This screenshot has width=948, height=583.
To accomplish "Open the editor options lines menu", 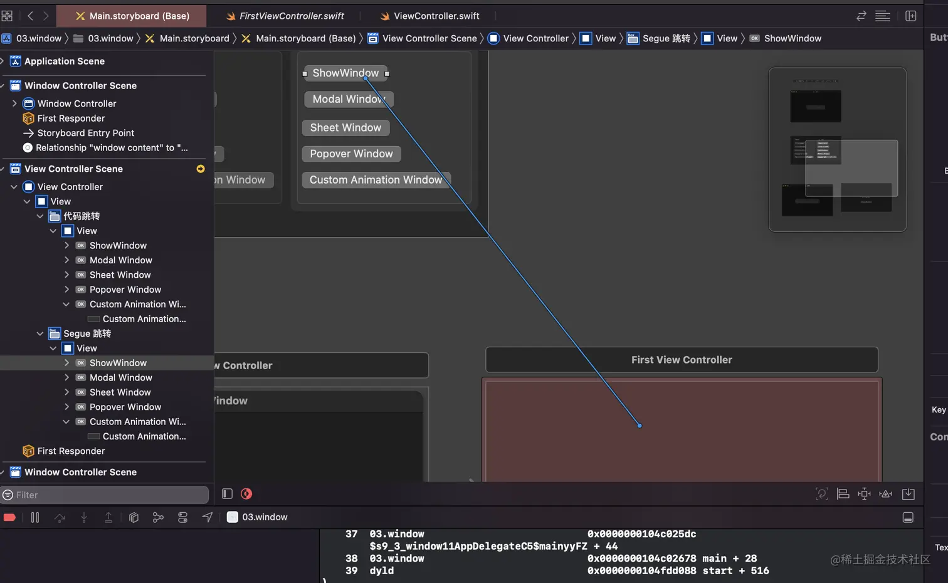I will [883, 16].
